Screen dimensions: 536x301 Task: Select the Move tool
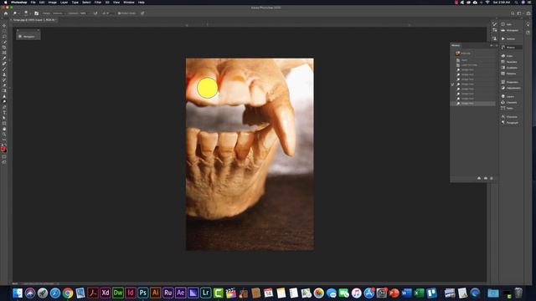(x=4, y=25)
